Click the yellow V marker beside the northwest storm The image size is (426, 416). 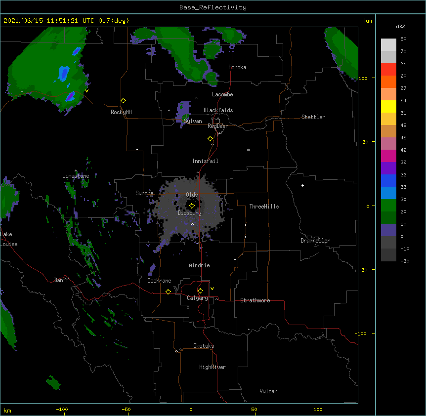point(86,91)
